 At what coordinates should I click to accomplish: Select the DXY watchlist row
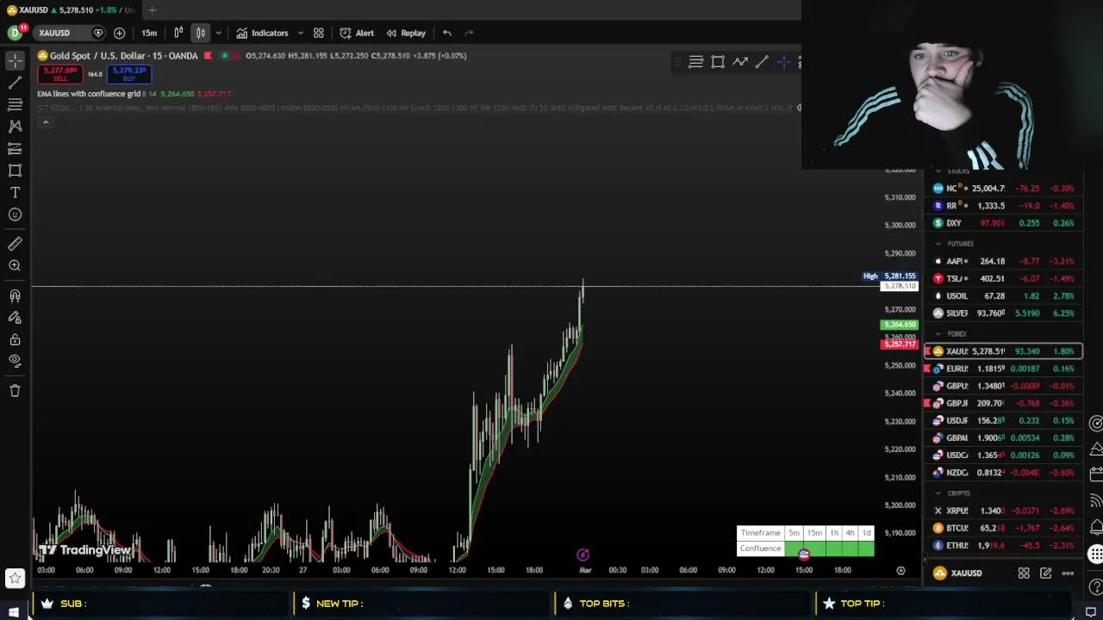pos(1003,223)
